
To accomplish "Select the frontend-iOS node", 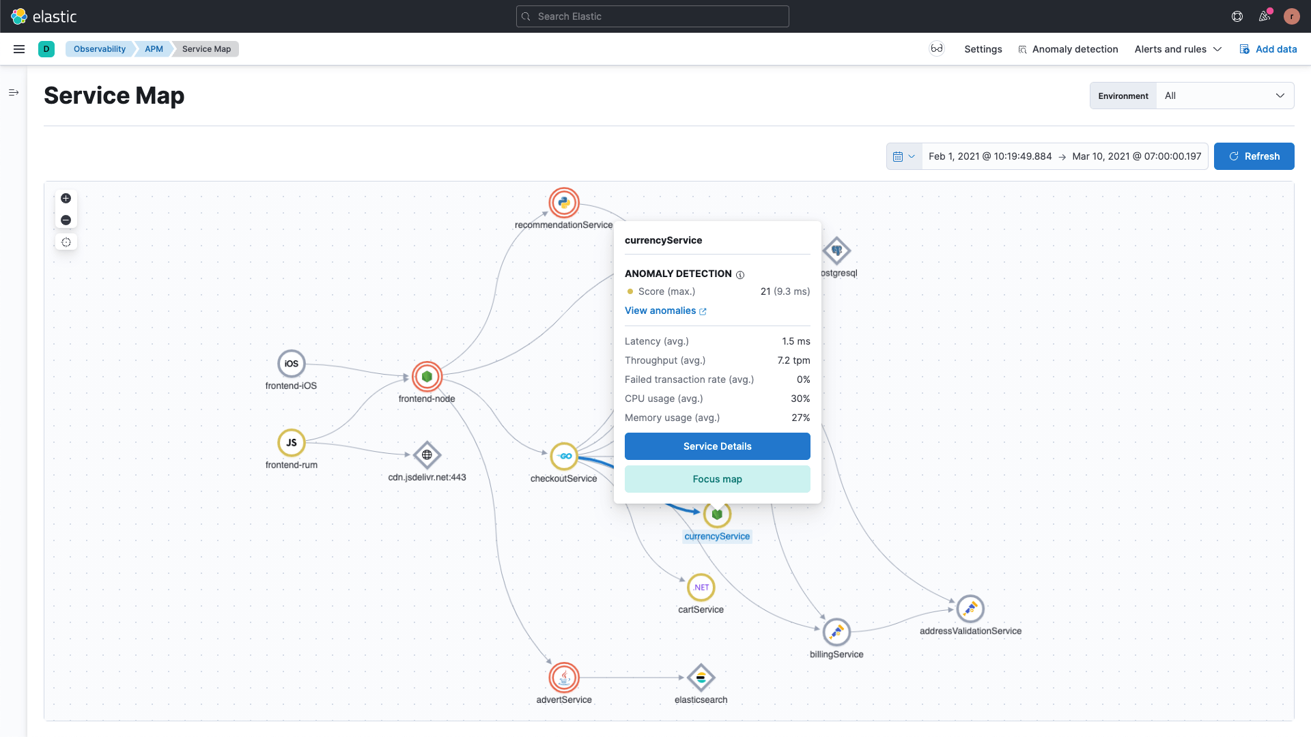I will [292, 364].
